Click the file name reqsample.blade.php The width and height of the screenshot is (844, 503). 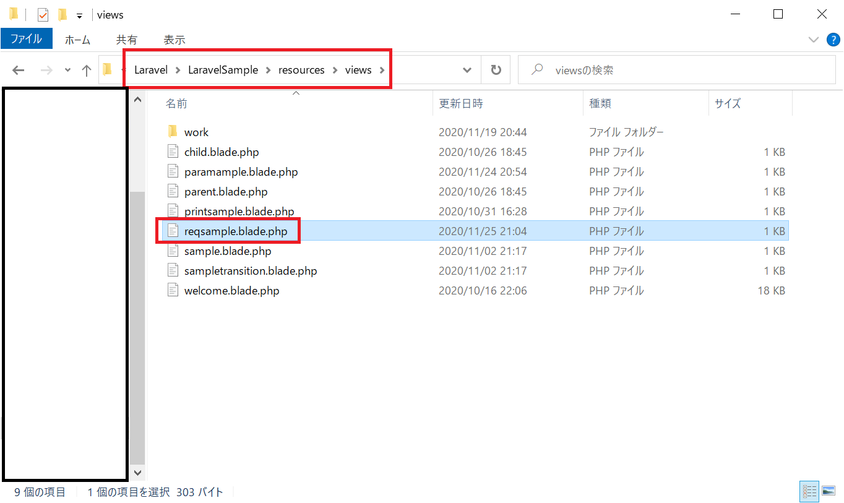pos(236,231)
